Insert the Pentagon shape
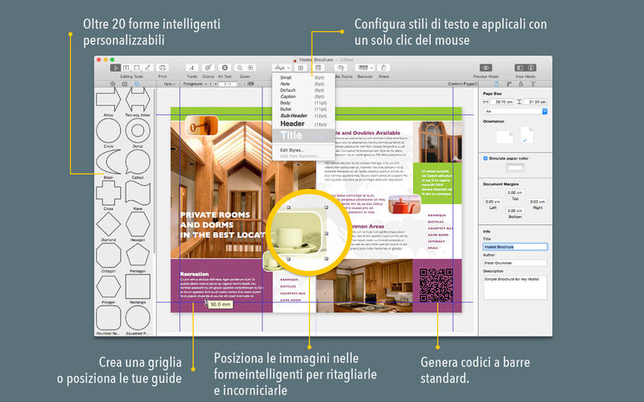The image size is (644, 402). click(x=138, y=256)
